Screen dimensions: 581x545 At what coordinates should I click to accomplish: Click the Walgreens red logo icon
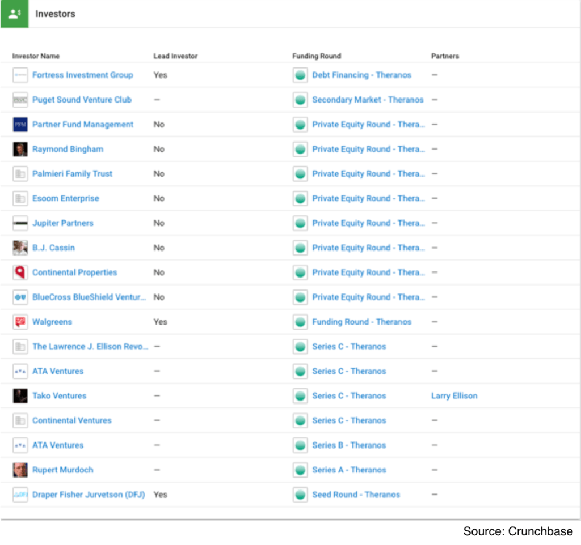point(20,322)
